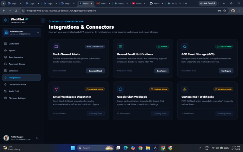The width and height of the screenshot is (243, 152).
Task: Open the Copilot taskbar icon
Action: [x=133, y=148]
